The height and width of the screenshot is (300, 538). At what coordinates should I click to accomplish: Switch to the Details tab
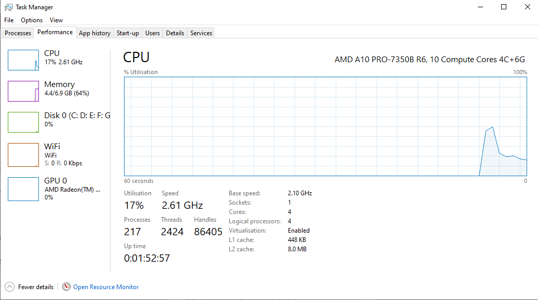coord(175,33)
